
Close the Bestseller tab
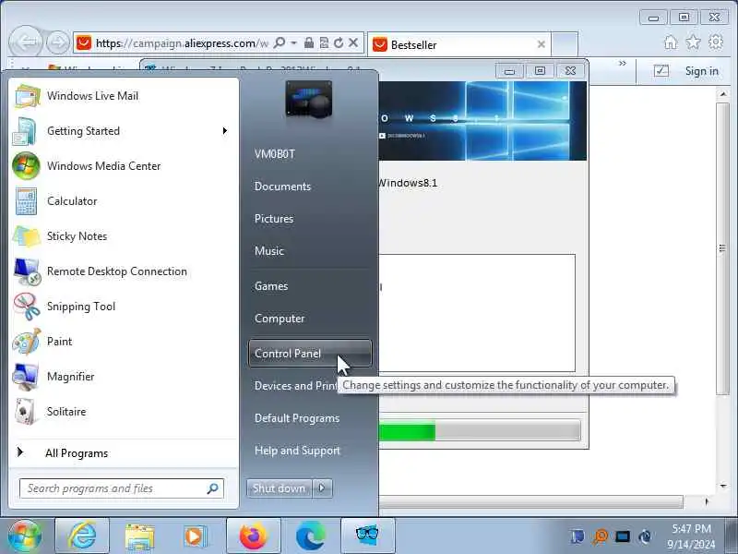542,44
